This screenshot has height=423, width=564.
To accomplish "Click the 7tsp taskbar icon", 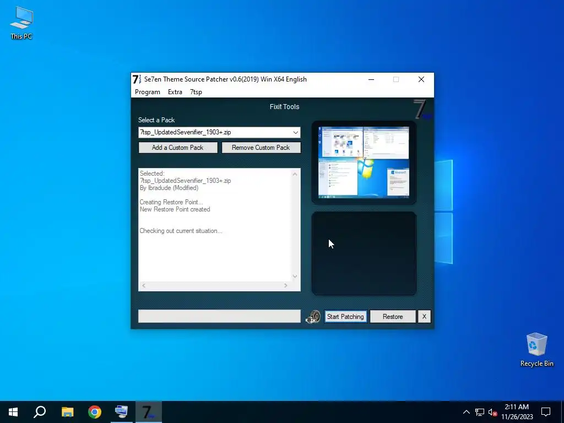I will tap(149, 412).
